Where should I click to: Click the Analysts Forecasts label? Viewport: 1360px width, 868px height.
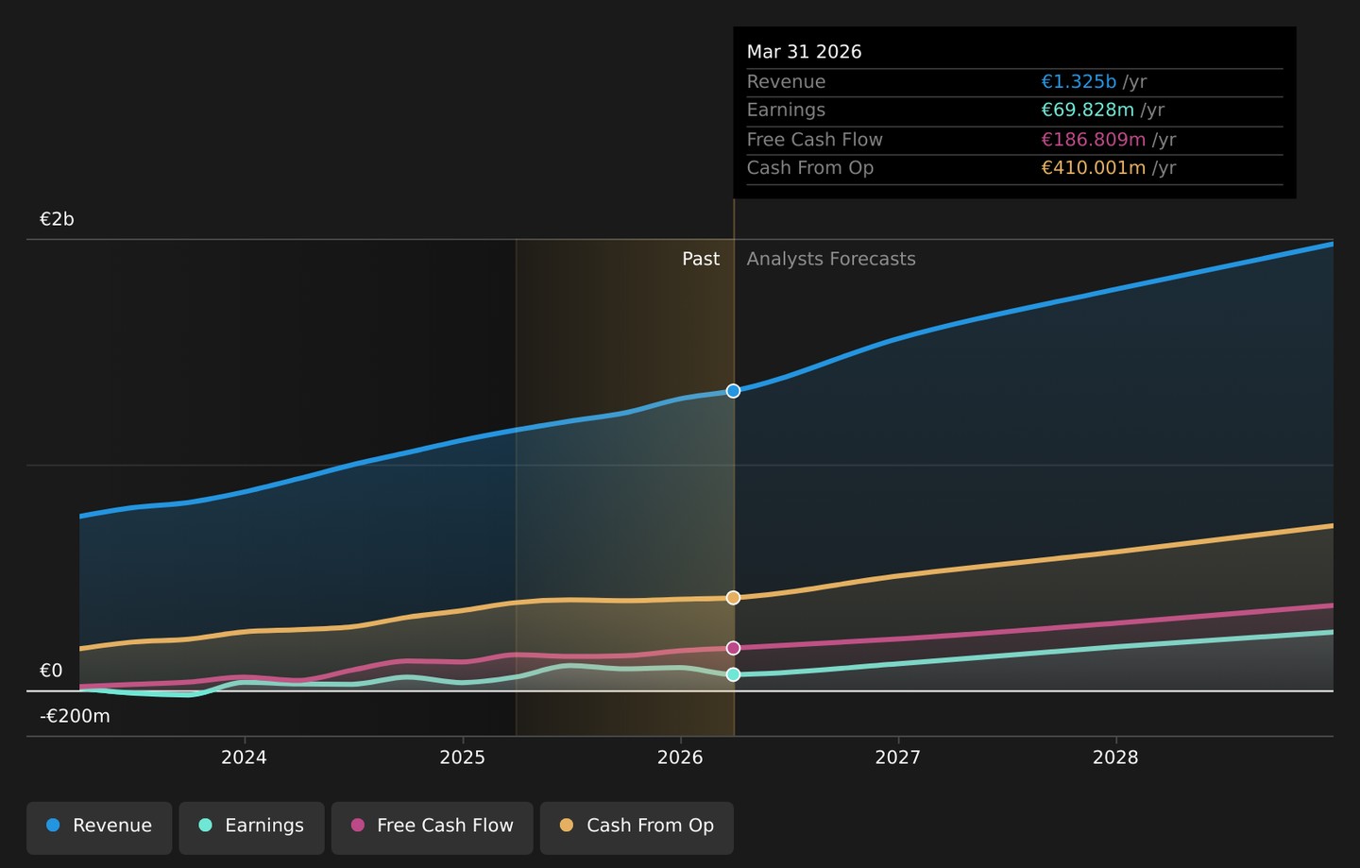pyautogui.click(x=831, y=259)
